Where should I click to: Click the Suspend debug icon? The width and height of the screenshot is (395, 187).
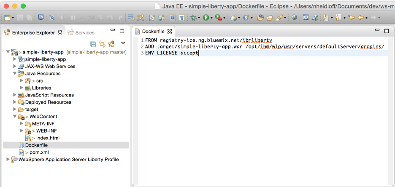pyautogui.click(x=73, y=18)
